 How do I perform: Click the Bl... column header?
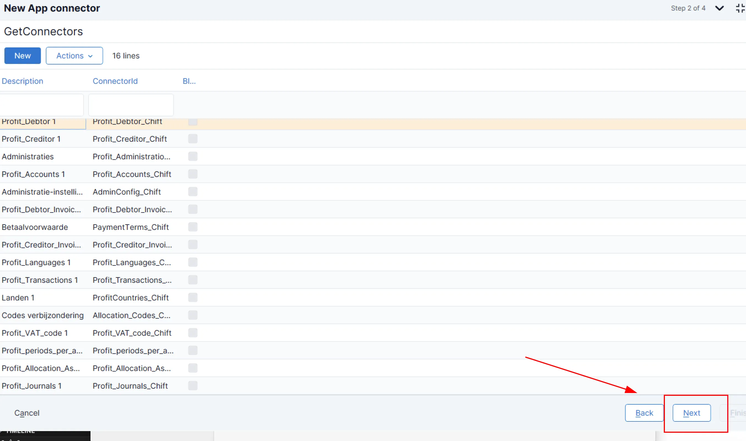click(189, 81)
